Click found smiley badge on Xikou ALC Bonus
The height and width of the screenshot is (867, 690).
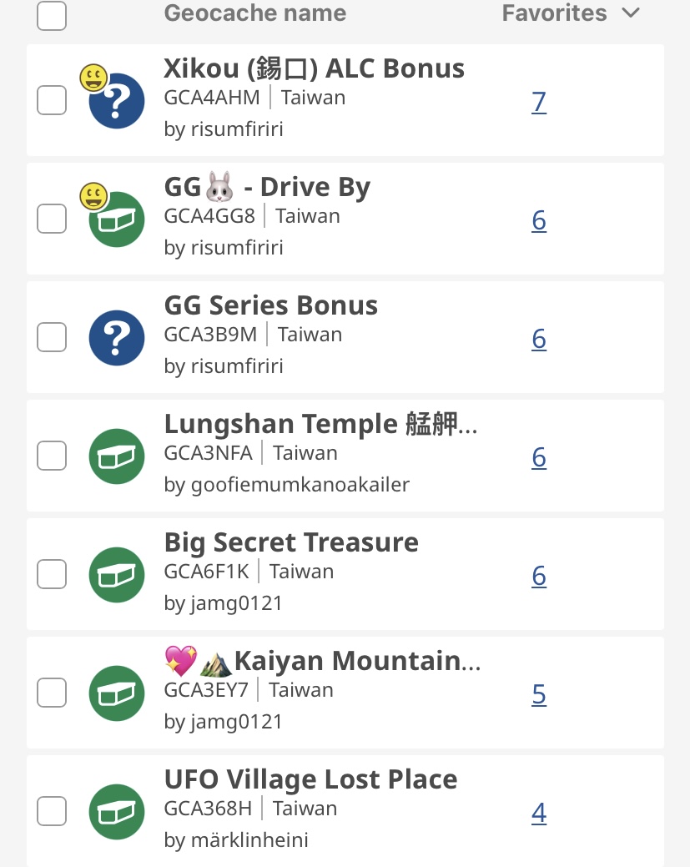(x=94, y=78)
